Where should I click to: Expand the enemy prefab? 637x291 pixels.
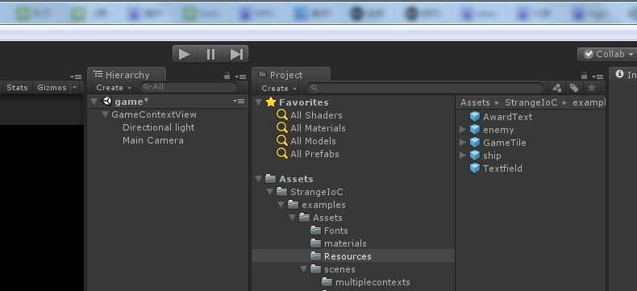[x=462, y=130]
